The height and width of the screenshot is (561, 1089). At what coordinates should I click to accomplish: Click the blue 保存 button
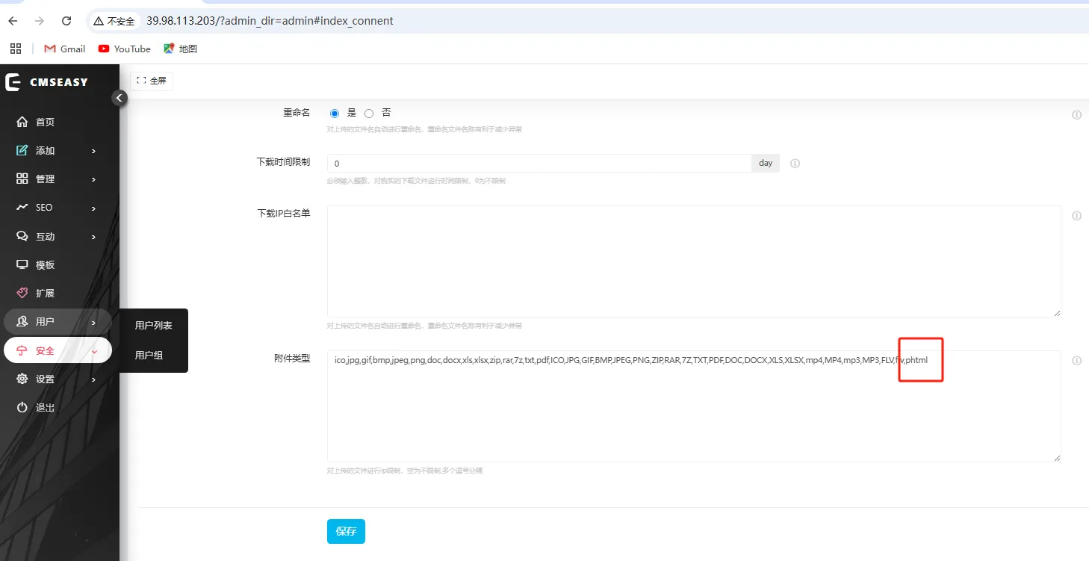tap(346, 531)
